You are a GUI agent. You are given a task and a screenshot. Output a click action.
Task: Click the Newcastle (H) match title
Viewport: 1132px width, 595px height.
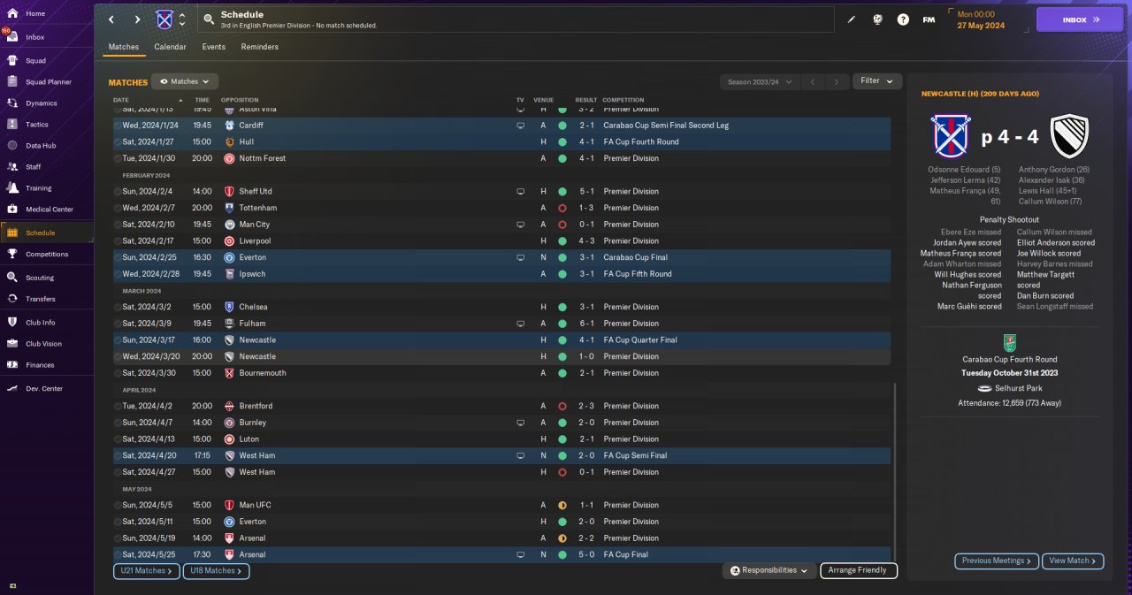(980, 94)
